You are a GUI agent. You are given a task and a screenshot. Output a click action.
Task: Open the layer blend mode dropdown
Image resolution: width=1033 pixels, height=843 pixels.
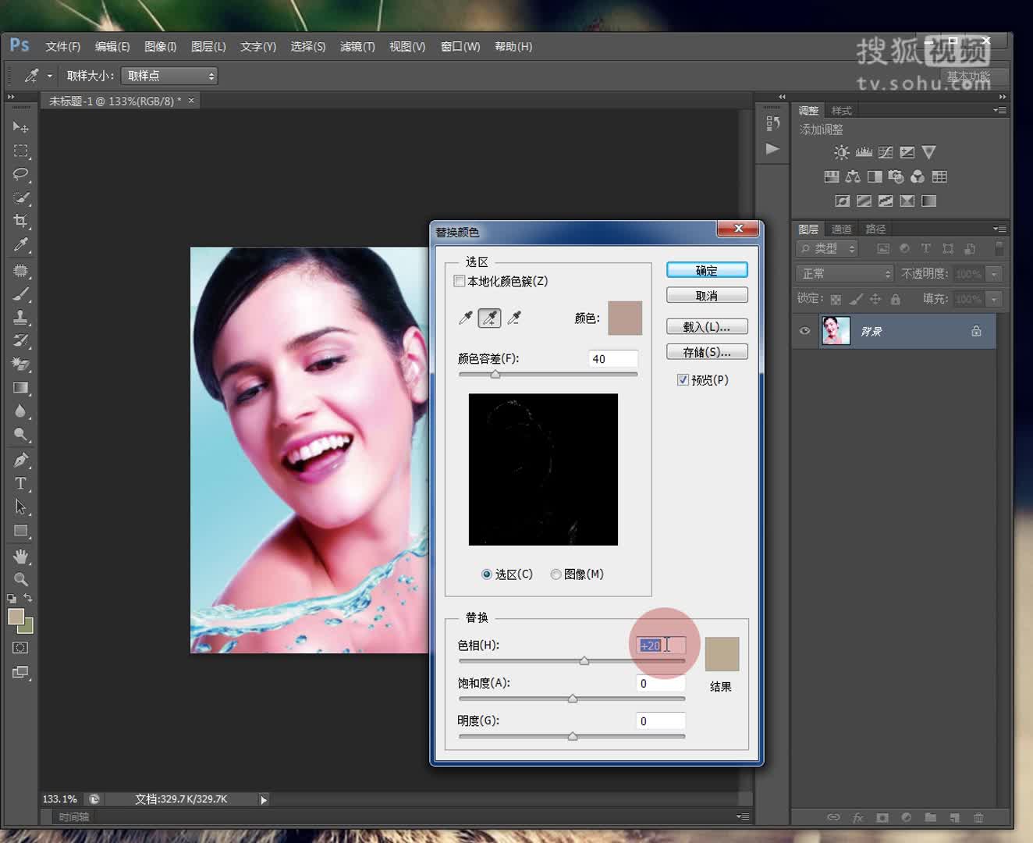[x=844, y=274]
